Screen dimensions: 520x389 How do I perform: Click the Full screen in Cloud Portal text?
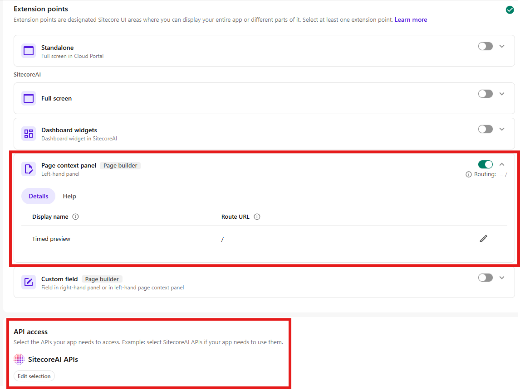[72, 56]
